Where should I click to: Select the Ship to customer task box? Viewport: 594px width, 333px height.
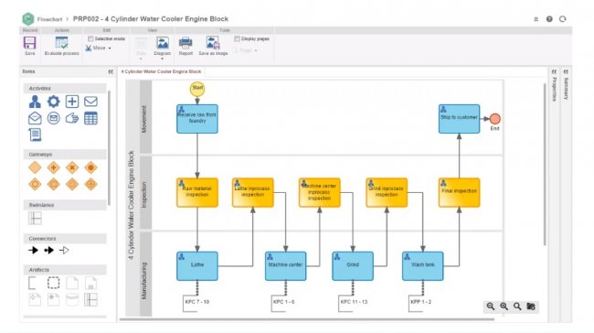pos(459,119)
